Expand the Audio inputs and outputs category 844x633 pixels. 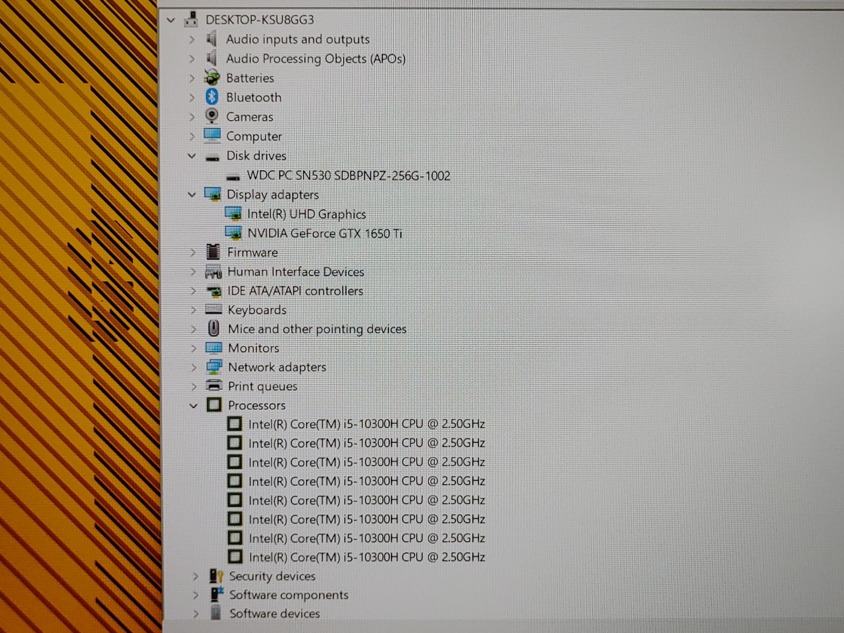coord(192,40)
